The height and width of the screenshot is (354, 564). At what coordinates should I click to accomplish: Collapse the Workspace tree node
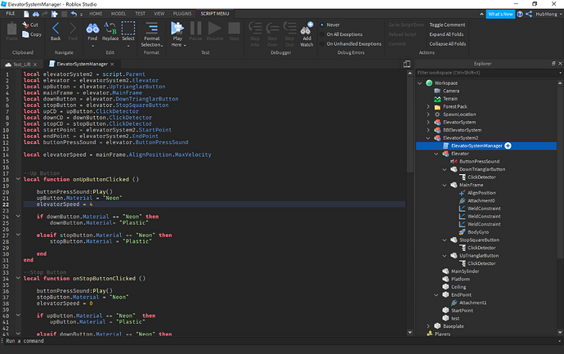click(420, 83)
